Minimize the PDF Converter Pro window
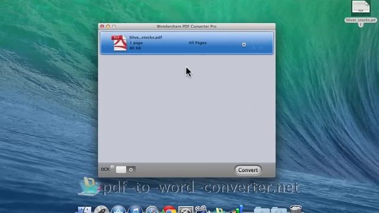Image resolution: width=379 pixels, height=213 pixels. [108, 26]
